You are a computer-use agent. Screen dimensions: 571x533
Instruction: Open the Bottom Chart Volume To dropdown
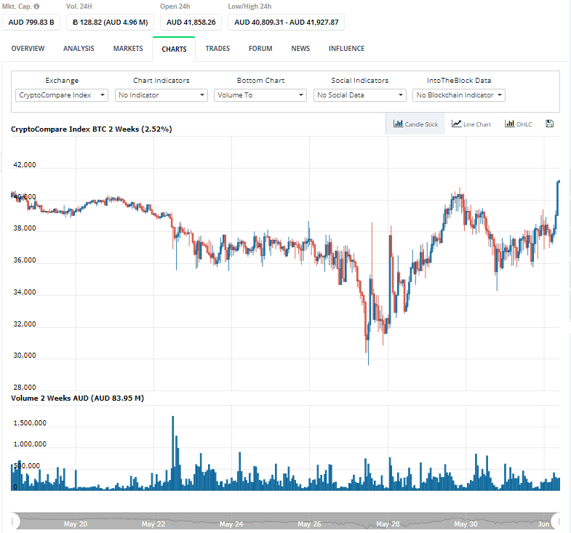[x=260, y=95]
